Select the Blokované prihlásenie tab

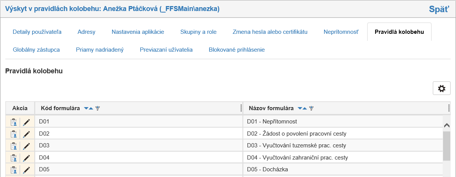(236, 50)
